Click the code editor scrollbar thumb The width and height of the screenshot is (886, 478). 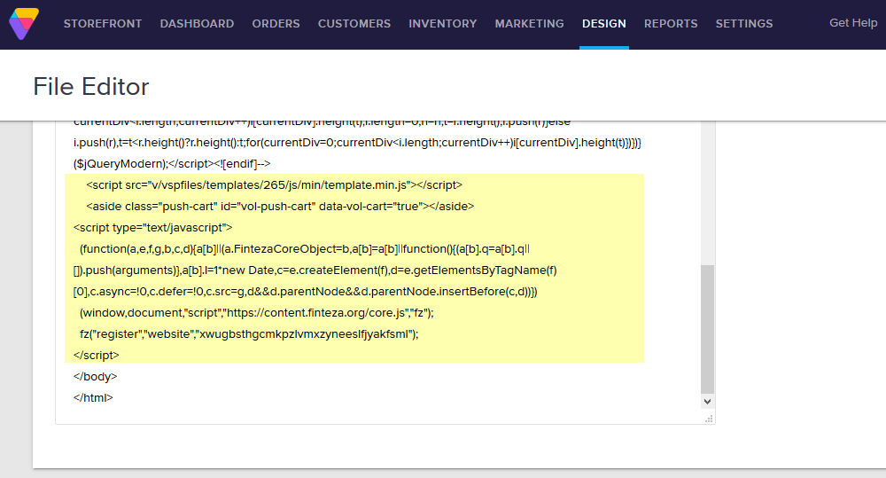[706, 328]
